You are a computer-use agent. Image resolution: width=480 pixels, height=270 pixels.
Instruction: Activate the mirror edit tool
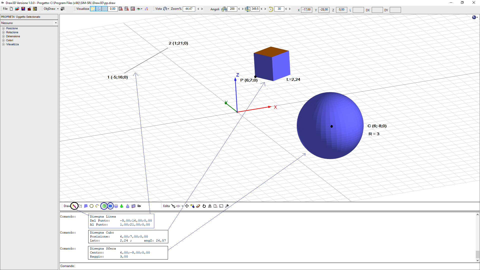point(210,206)
